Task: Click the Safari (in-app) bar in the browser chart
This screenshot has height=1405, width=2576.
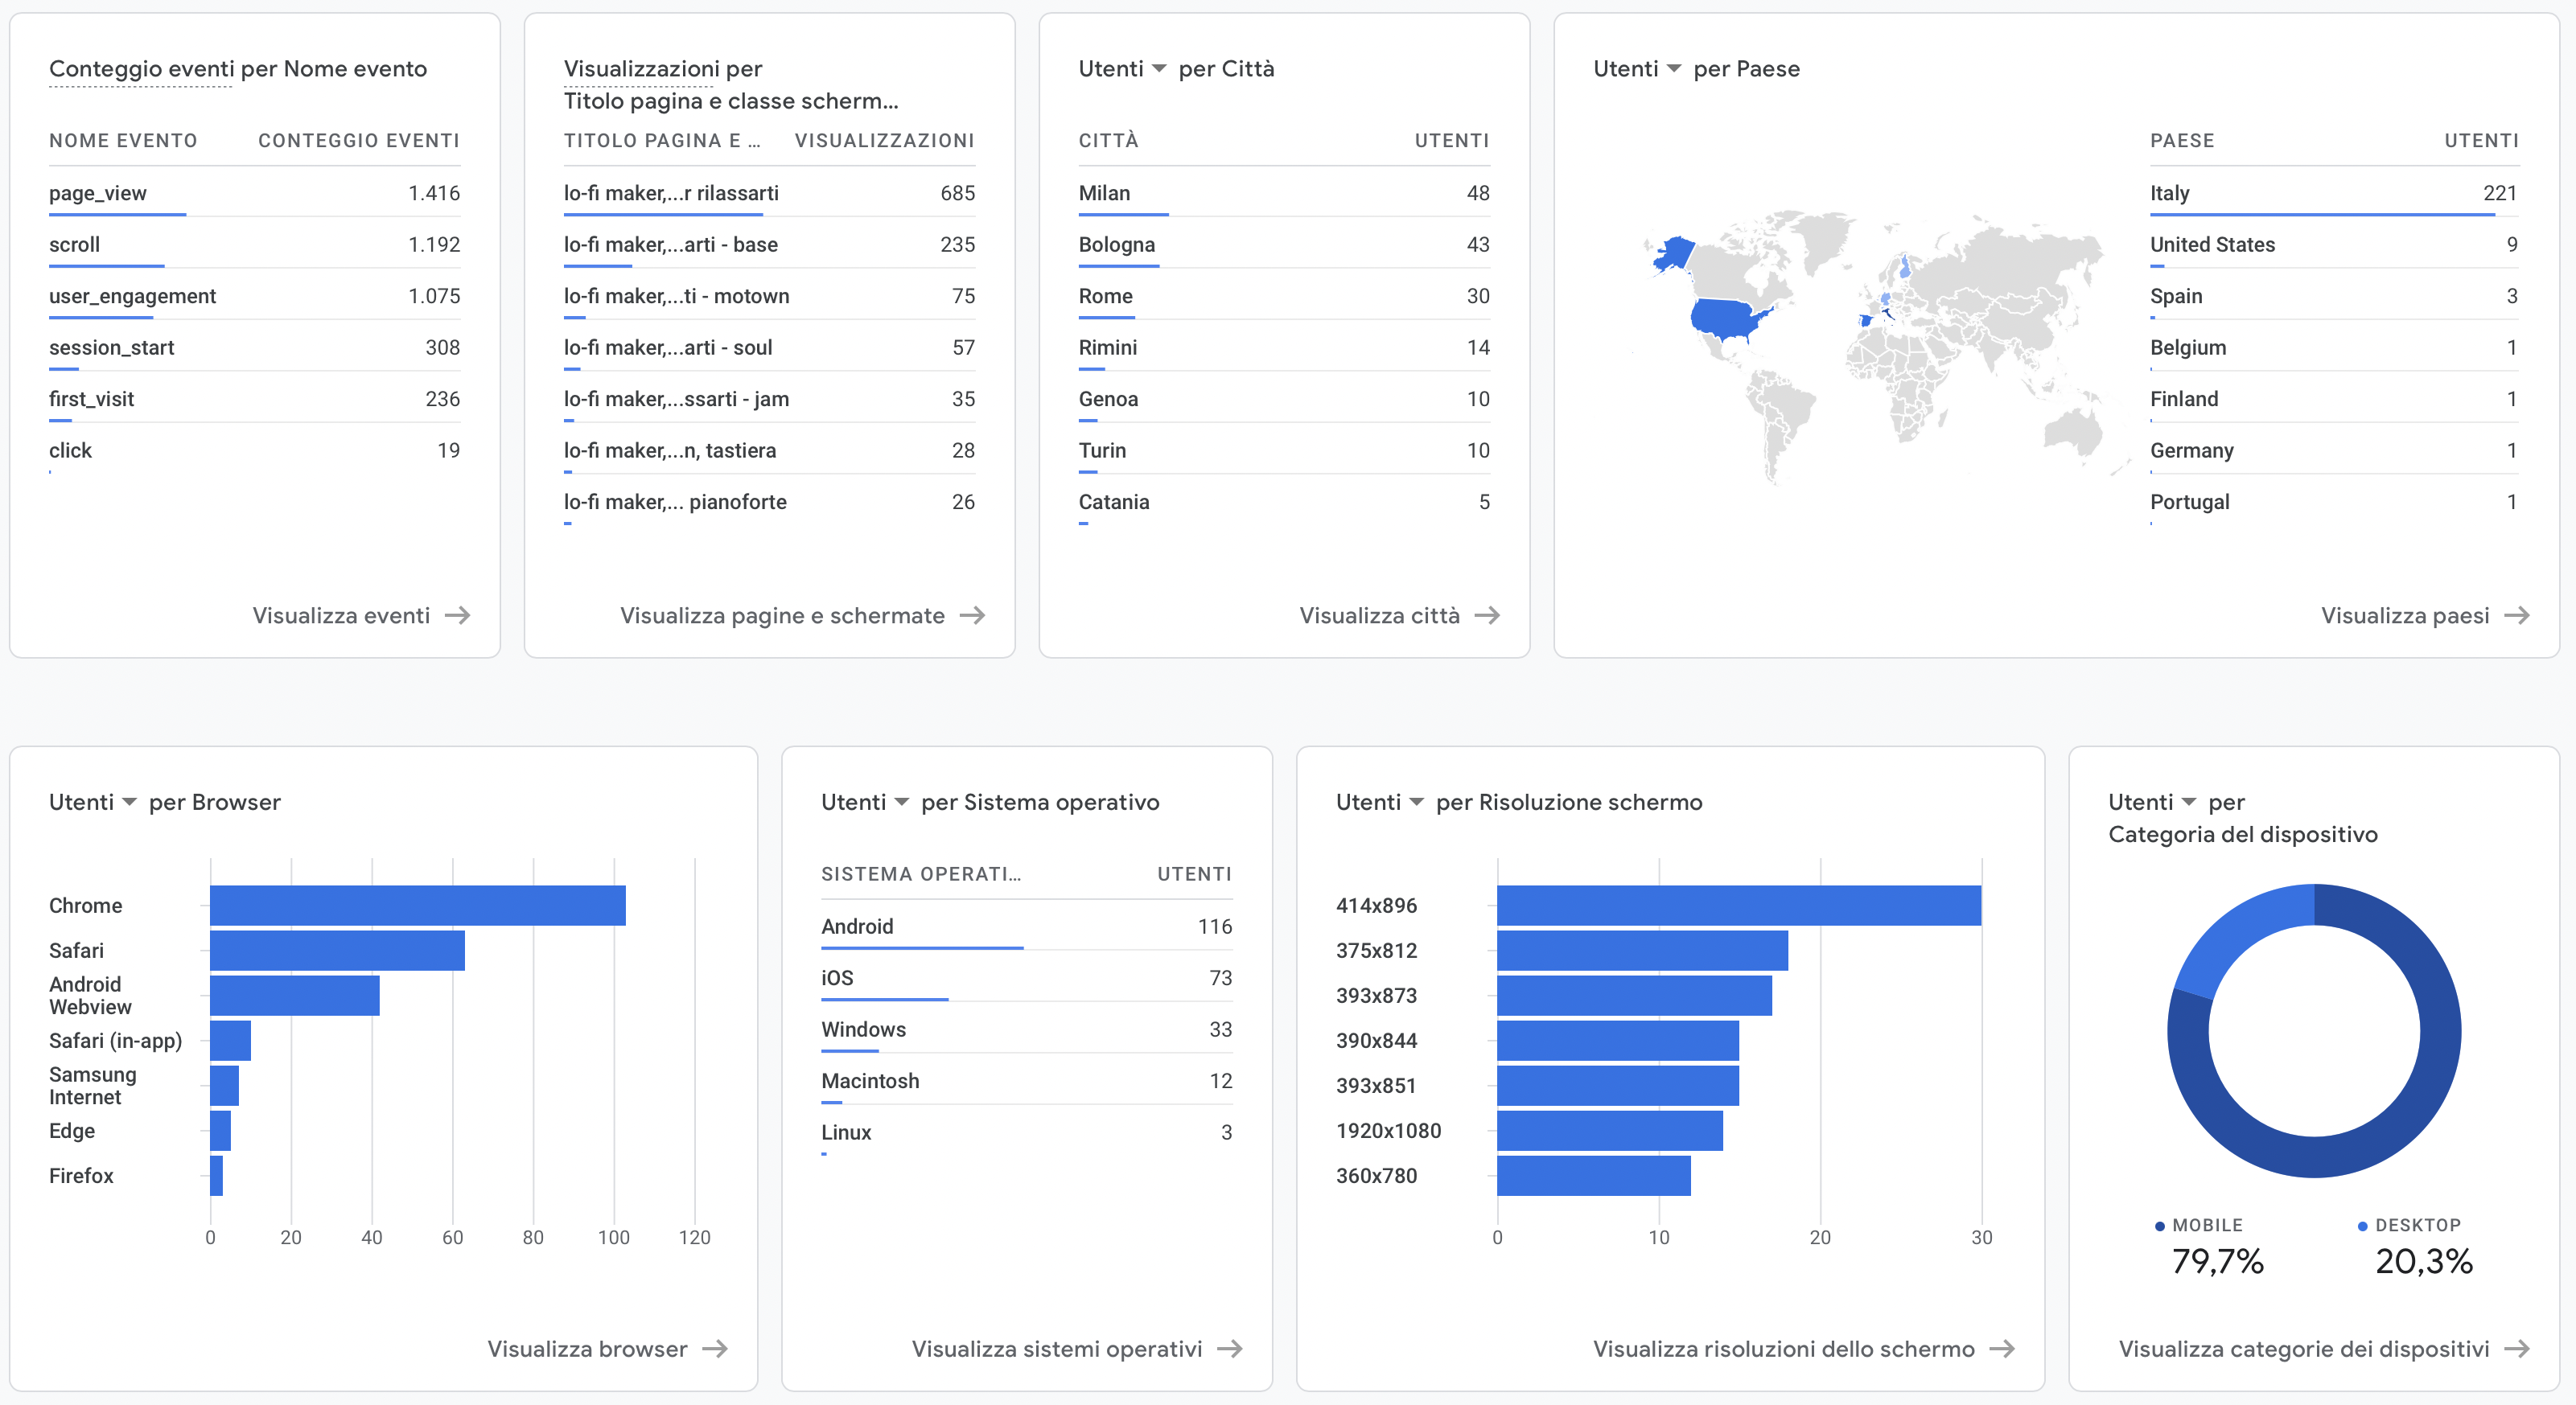Action: (230, 1041)
